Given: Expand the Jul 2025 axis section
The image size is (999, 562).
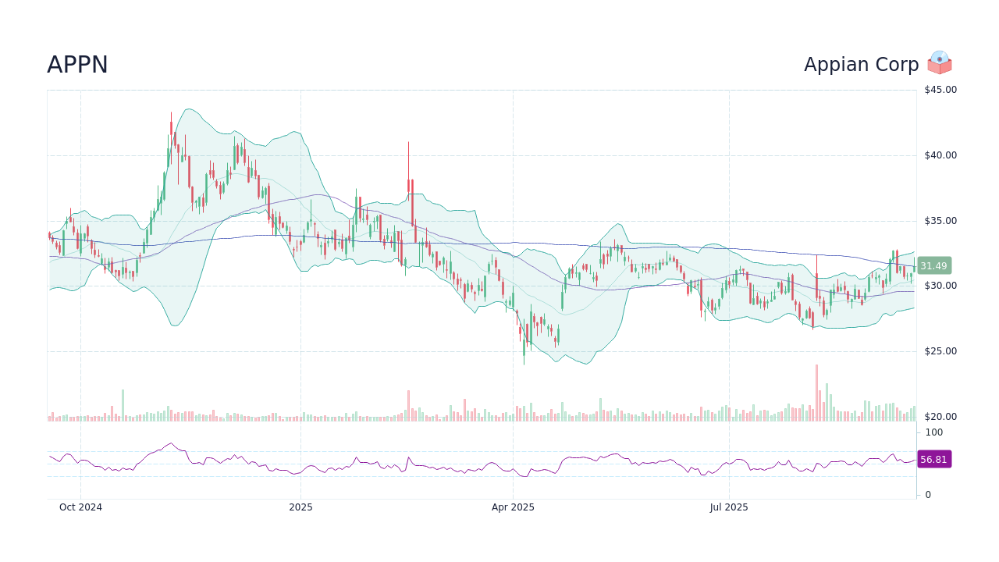Looking at the screenshot, I should pyautogui.click(x=728, y=507).
